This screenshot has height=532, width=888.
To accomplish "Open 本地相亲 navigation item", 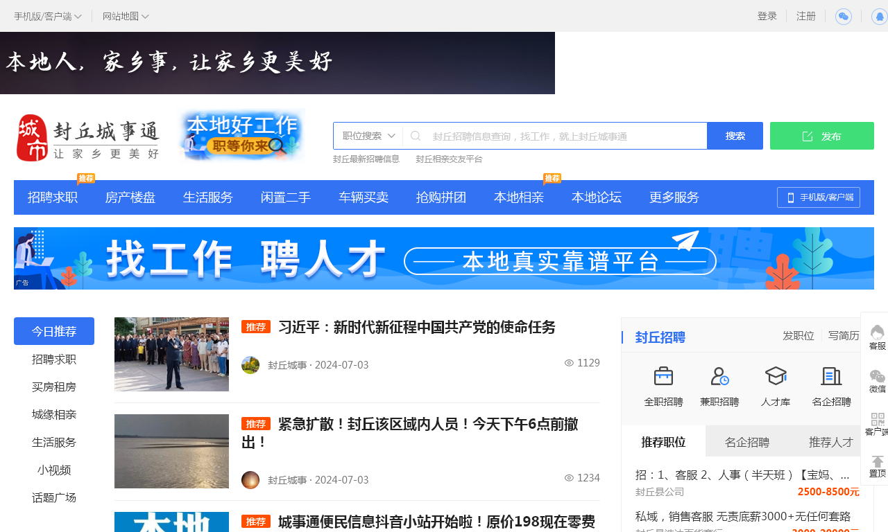I will coord(519,197).
